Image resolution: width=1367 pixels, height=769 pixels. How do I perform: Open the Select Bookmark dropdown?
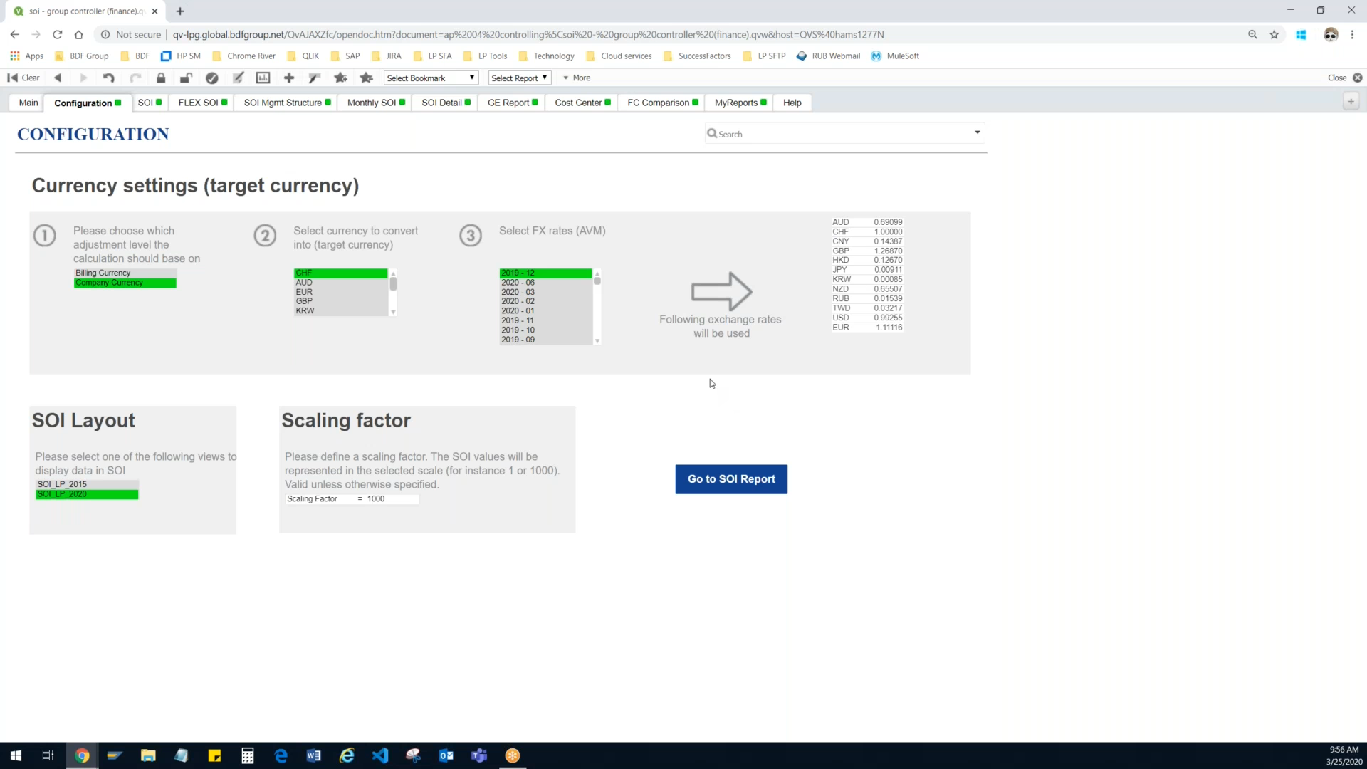pos(431,78)
